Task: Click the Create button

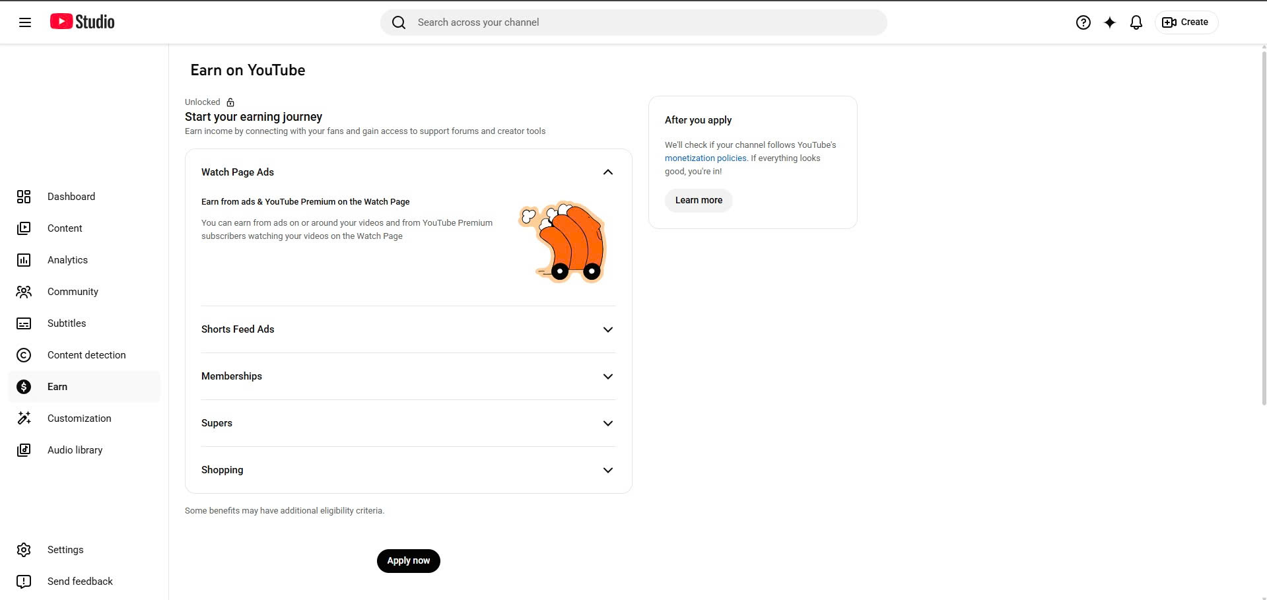Action: pos(1186,22)
